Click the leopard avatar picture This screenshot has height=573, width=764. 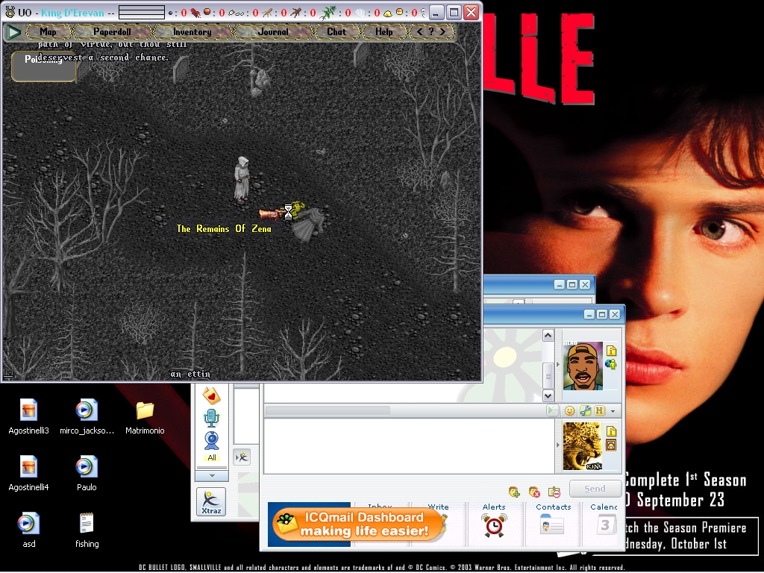[583, 446]
